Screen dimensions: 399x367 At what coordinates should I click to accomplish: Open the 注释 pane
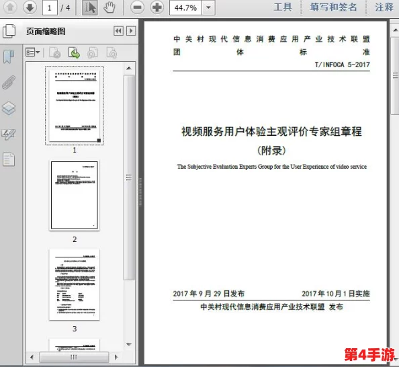(x=384, y=7)
